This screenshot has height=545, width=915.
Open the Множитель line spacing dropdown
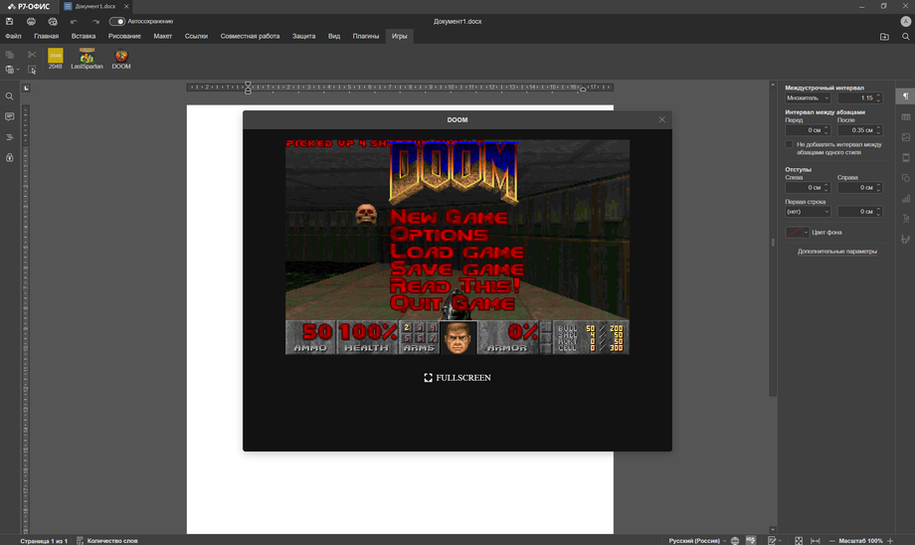click(x=808, y=98)
